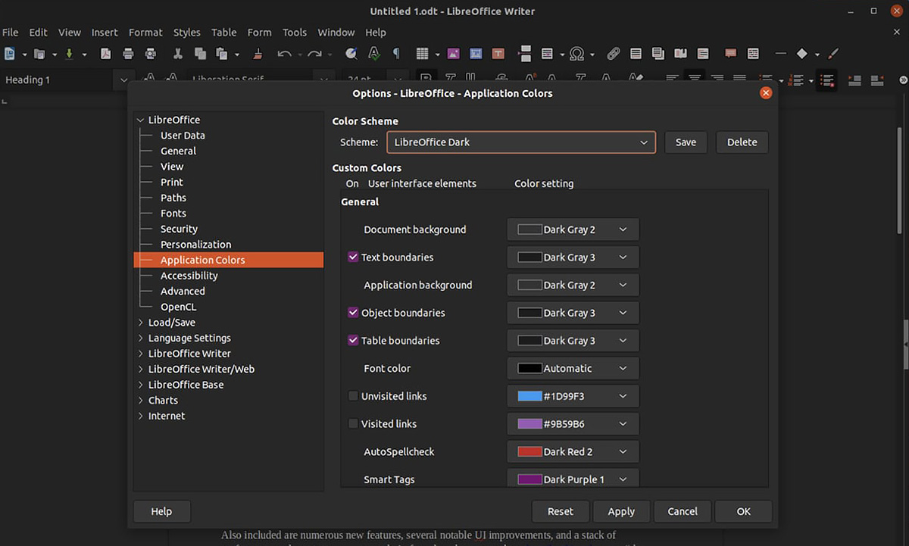Image resolution: width=909 pixels, height=546 pixels.
Task: Click the Apply button
Action: [x=621, y=511]
